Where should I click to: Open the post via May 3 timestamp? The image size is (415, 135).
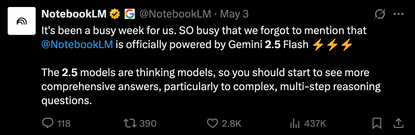coord(234,14)
